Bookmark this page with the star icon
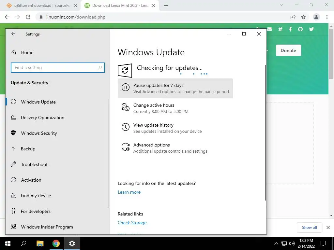334x250 pixels. click(303, 17)
